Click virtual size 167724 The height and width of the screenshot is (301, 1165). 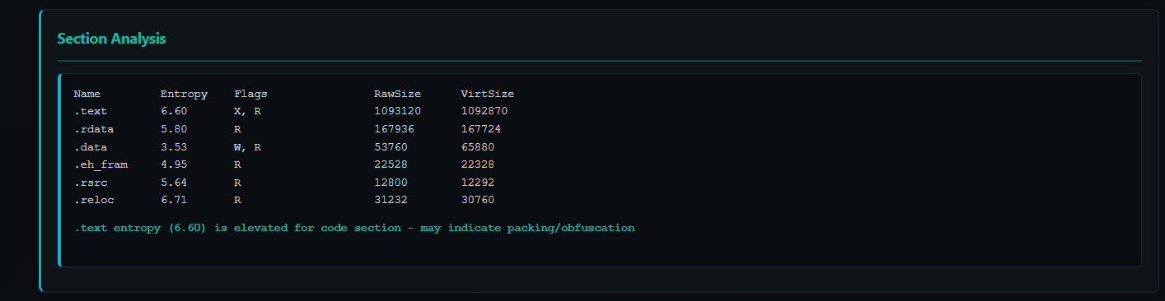[480, 129]
